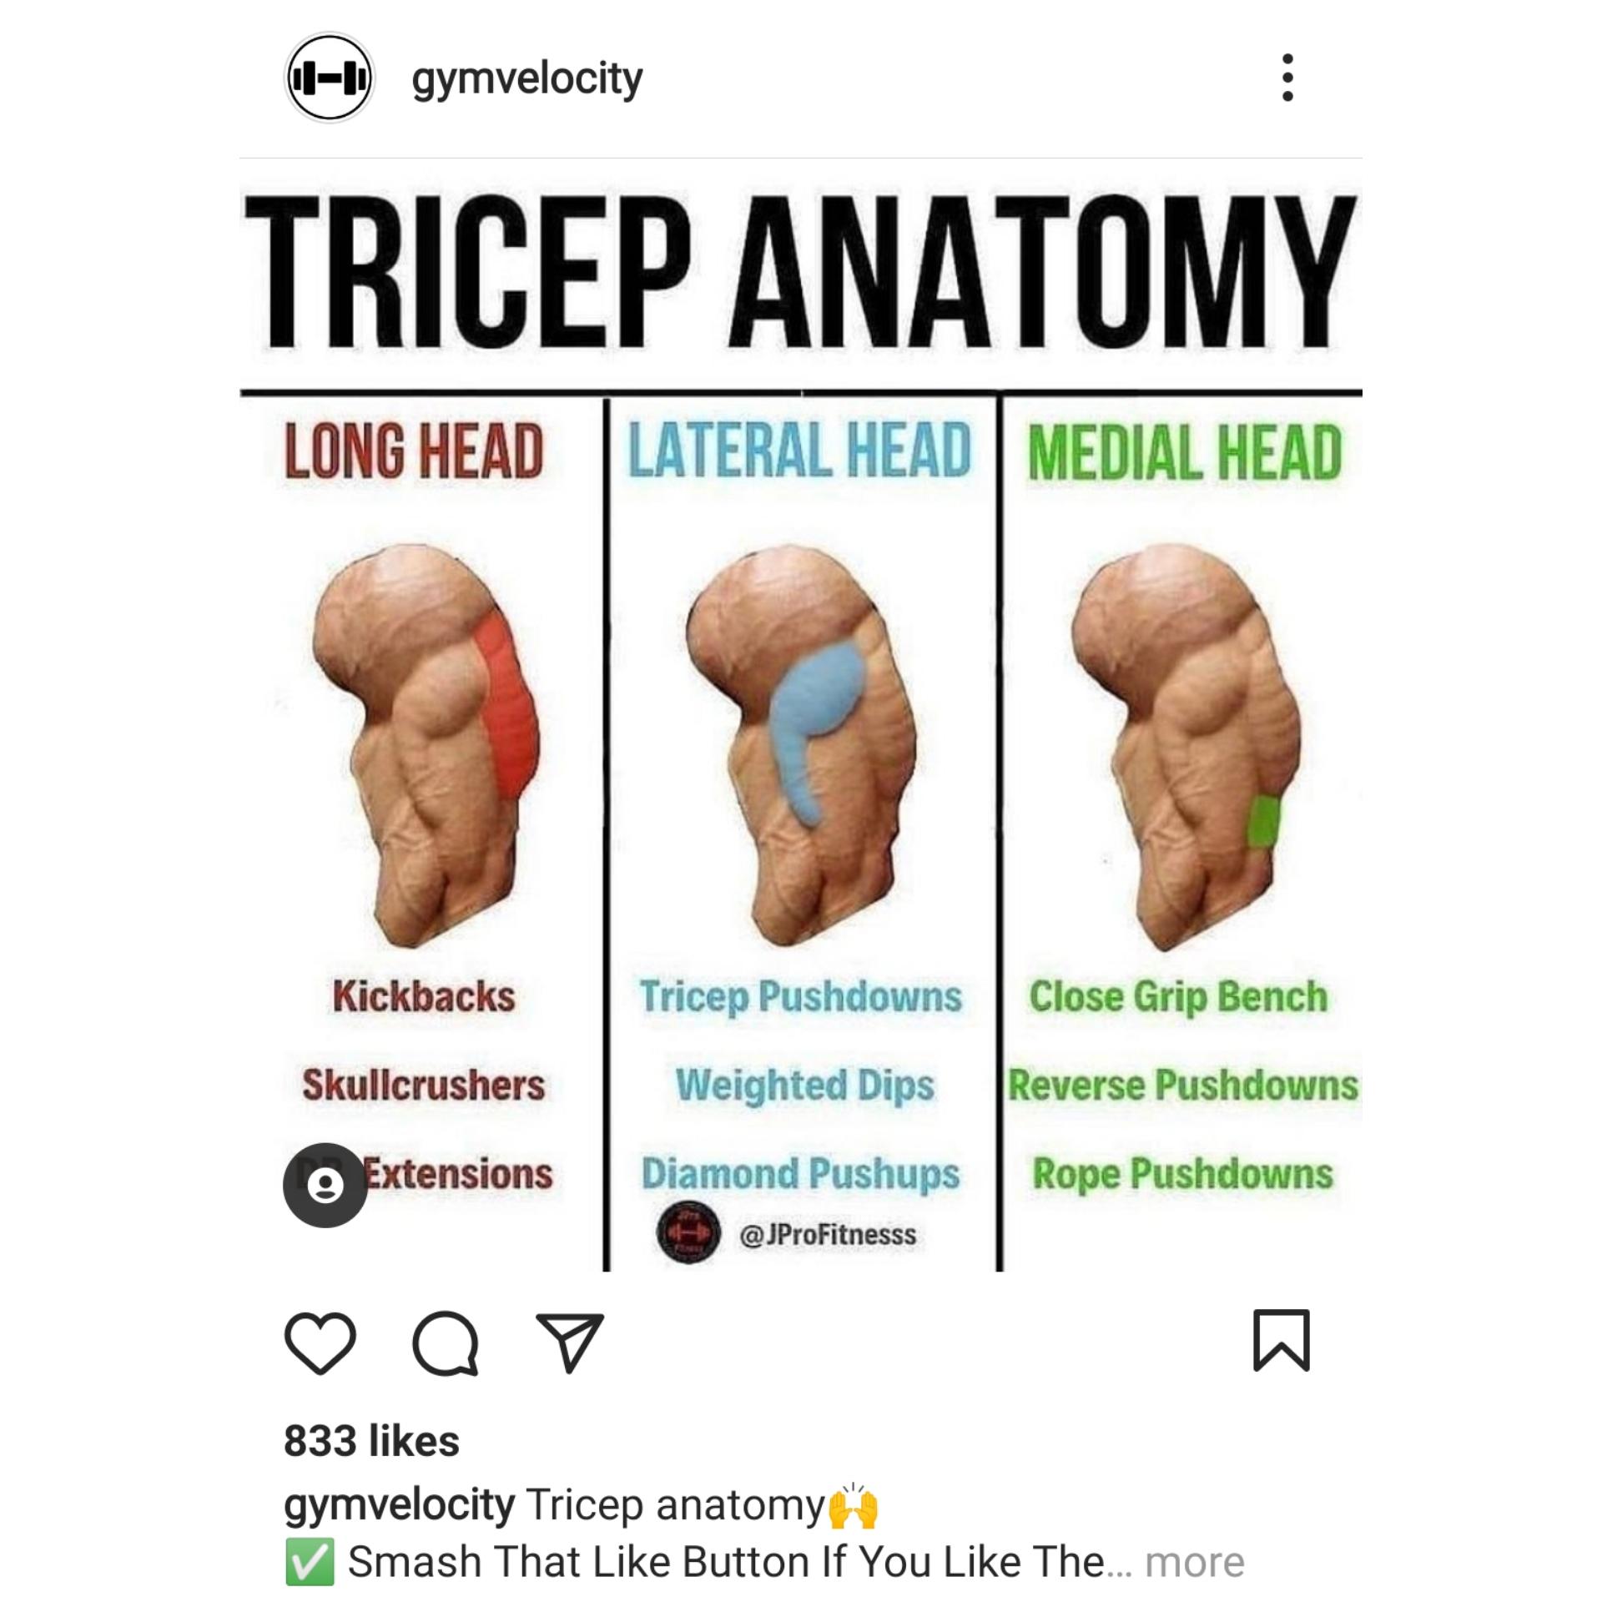Tap the tagged people icon on image
Image resolution: width=1602 pixels, height=1602 pixels.
click(325, 1185)
